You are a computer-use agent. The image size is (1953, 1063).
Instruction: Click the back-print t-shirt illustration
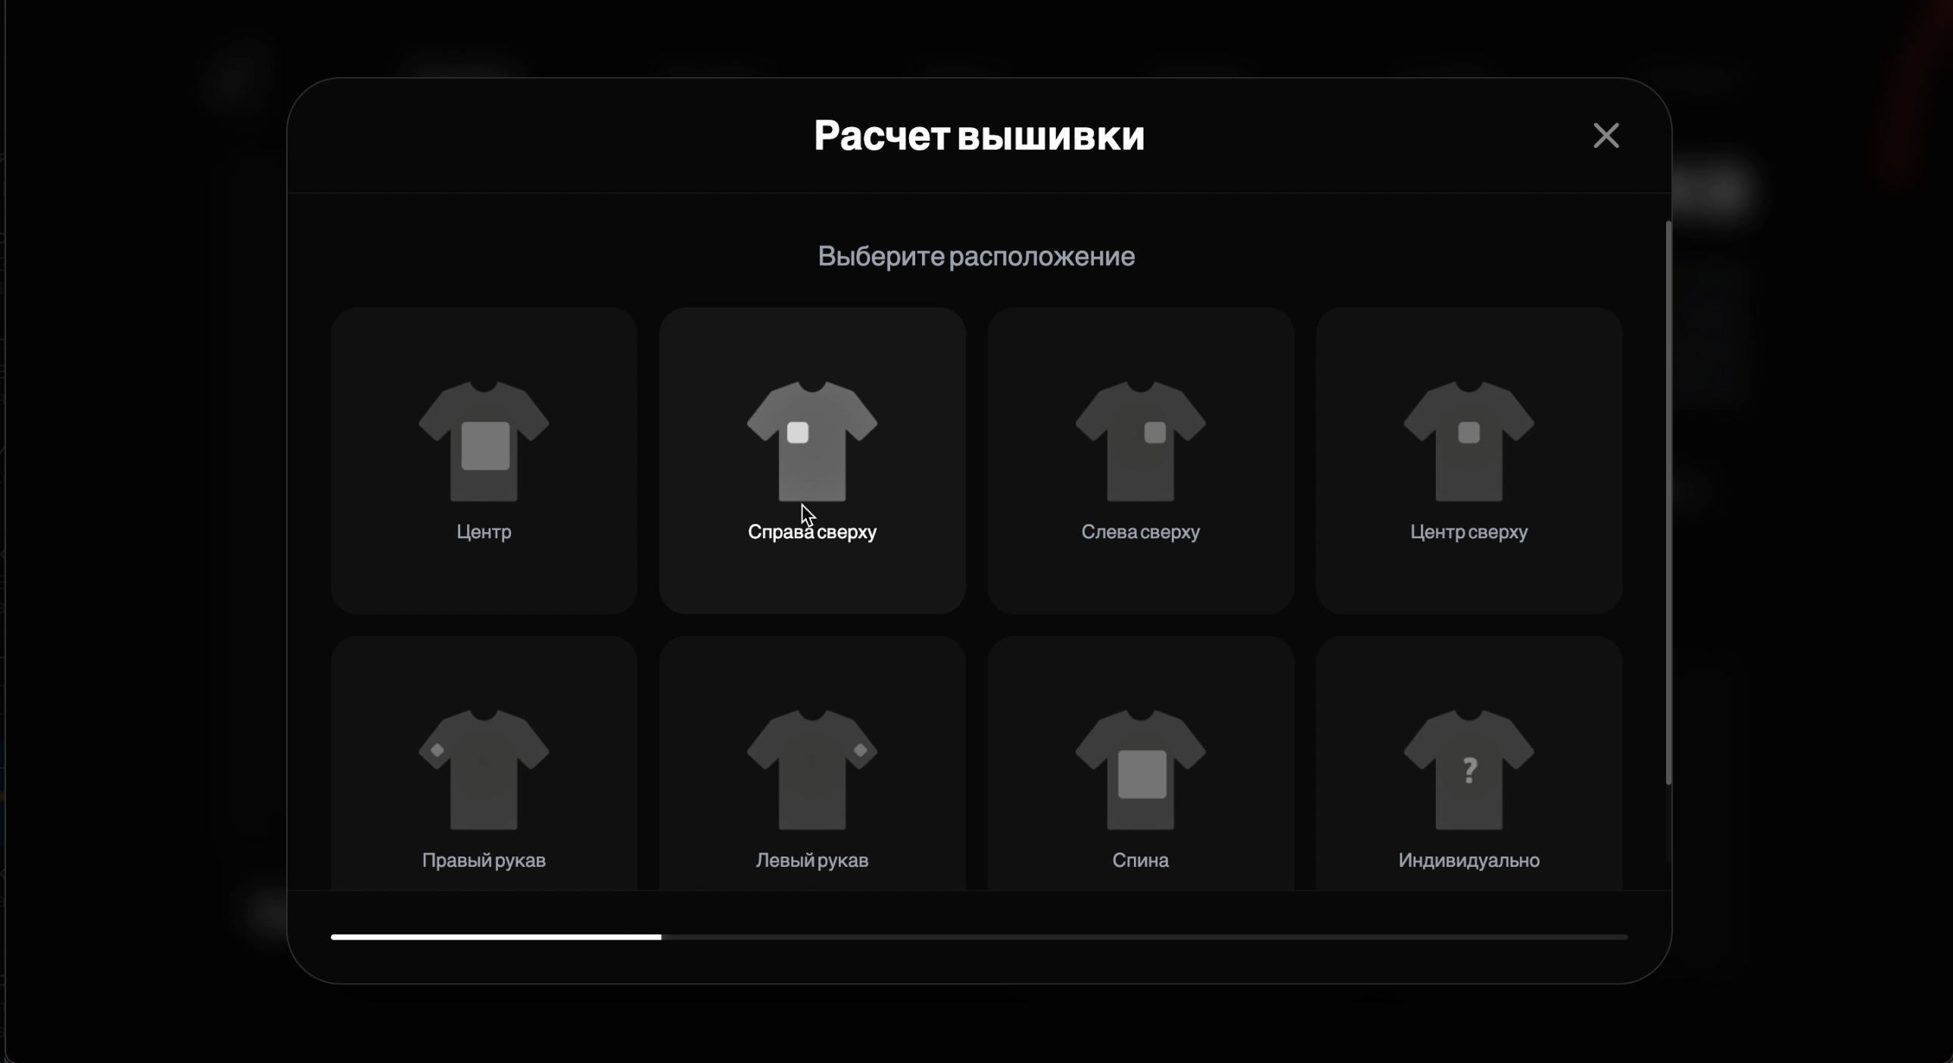click(1139, 765)
